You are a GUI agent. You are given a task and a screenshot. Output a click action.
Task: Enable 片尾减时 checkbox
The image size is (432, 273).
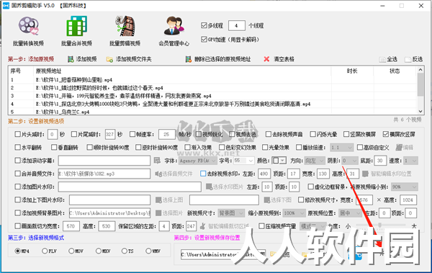[x=74, y=134]
